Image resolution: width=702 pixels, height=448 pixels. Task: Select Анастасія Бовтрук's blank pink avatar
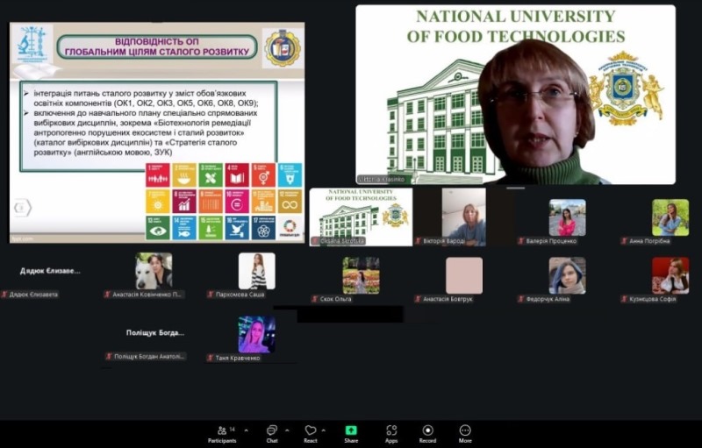[x=464, y=275]
